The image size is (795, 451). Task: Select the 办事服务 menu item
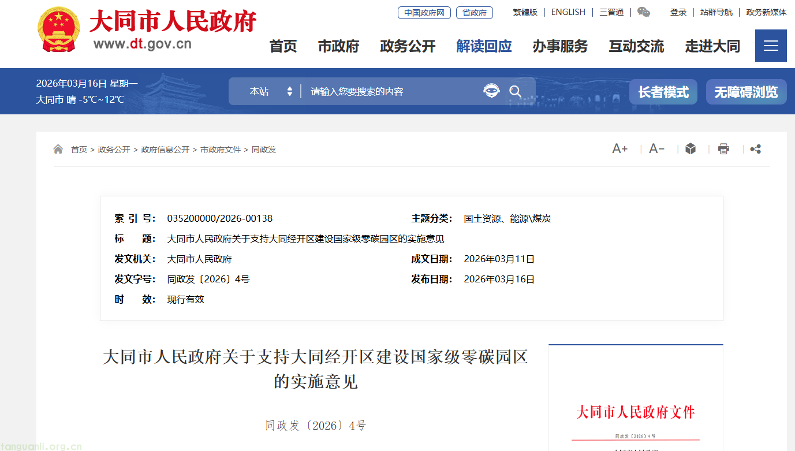point(560,46)
